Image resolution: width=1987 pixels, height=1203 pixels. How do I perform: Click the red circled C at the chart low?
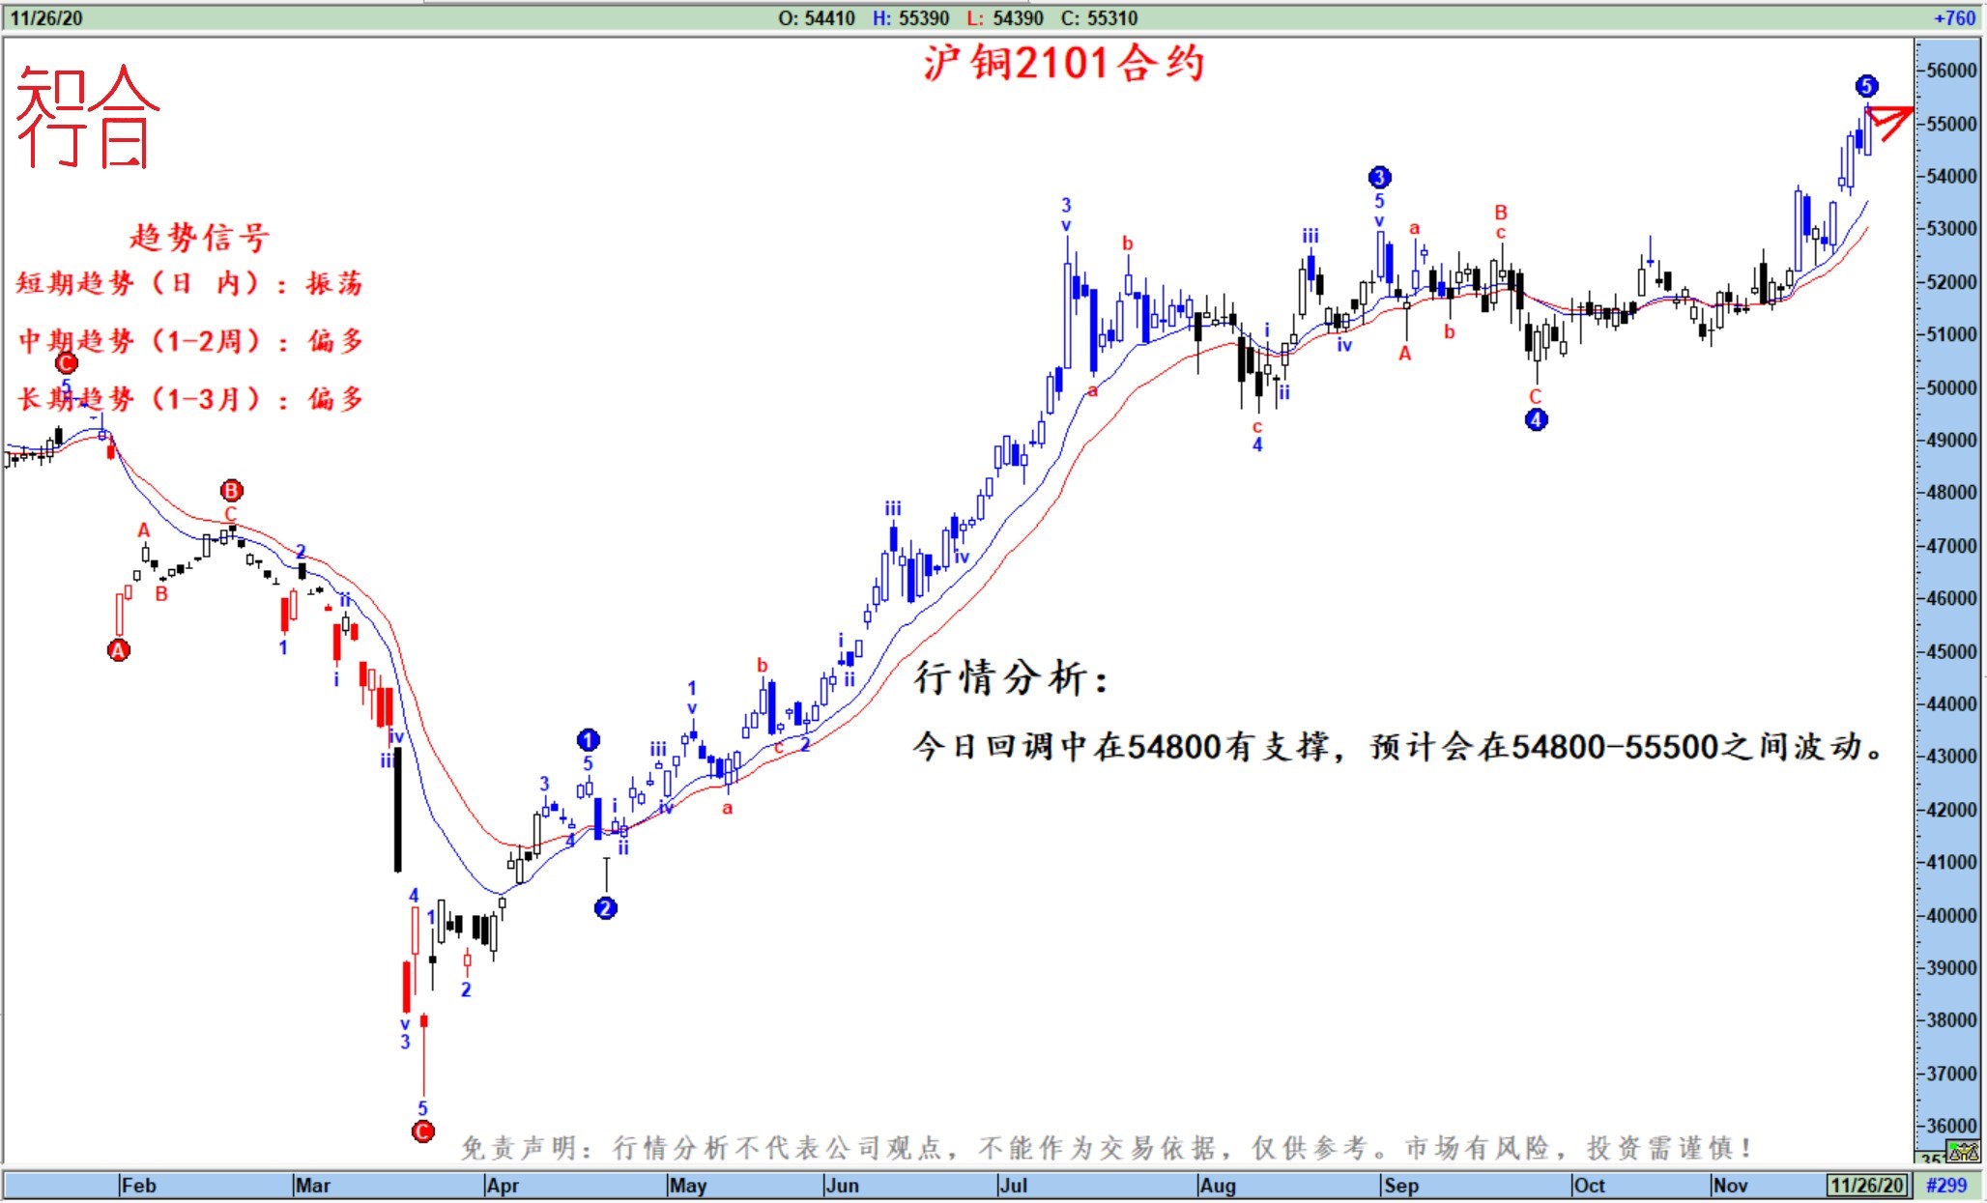pyautogui.click(x=422, y=1131)
